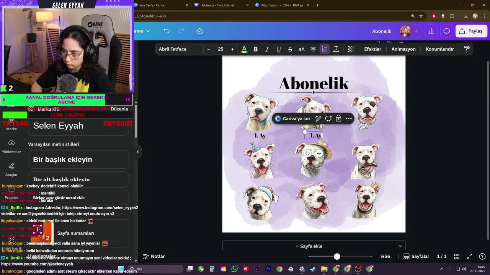Undo the last action in Canva
The image size is (490, 275).
tap(167, 31)
